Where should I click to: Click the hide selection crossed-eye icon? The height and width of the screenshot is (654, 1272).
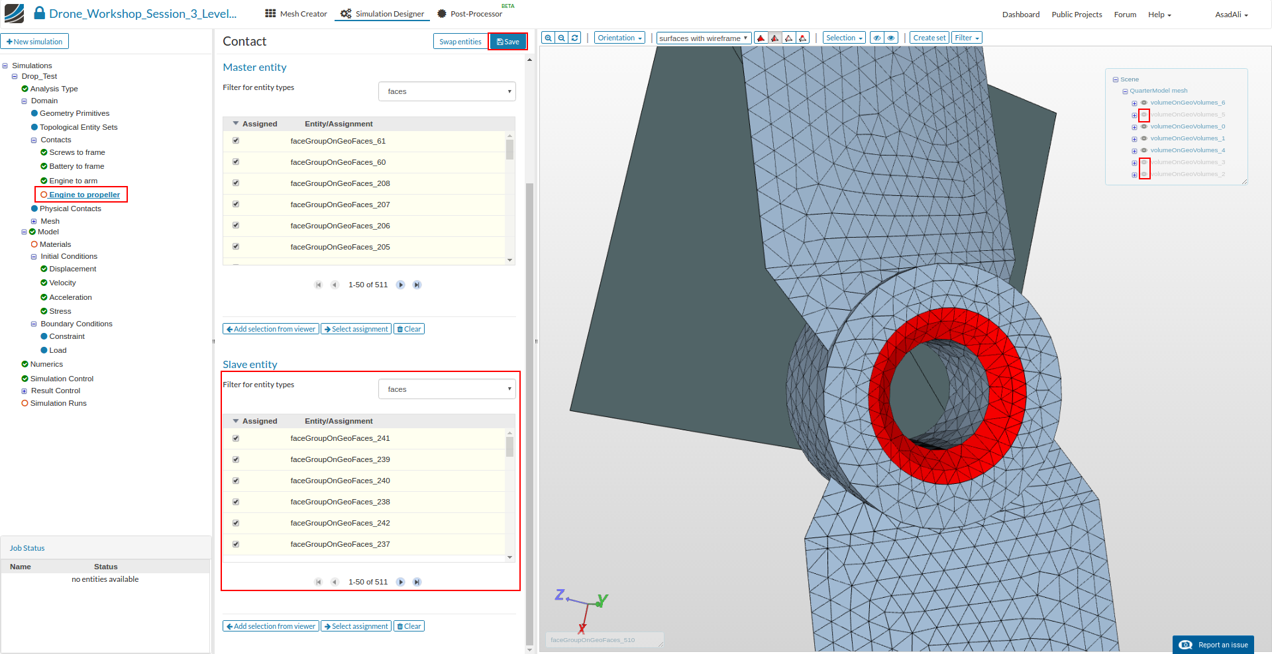pyautogui.click(x=876, y=38)
